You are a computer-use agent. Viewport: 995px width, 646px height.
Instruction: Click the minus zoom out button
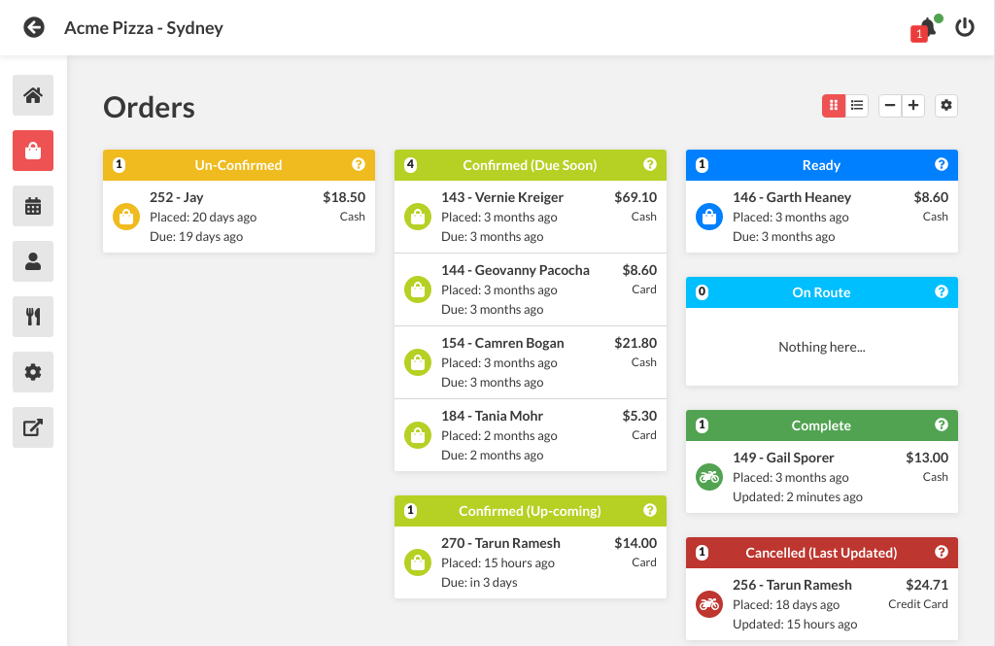click(x=890, y=106)
